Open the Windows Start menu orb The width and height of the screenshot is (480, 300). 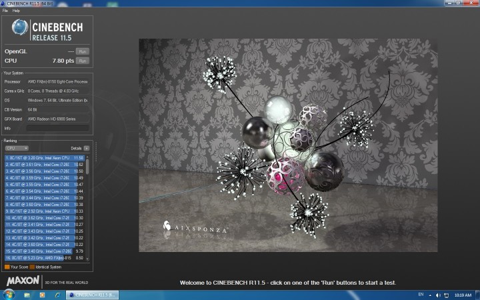[8, 295]
